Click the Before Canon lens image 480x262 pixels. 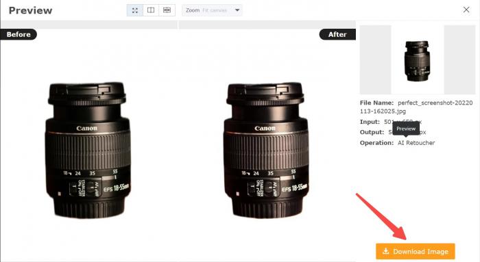88,150
